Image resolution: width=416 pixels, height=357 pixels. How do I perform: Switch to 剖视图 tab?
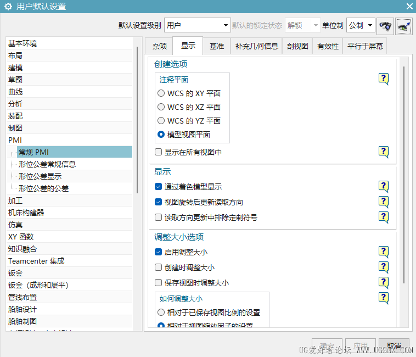click(297, 46)
